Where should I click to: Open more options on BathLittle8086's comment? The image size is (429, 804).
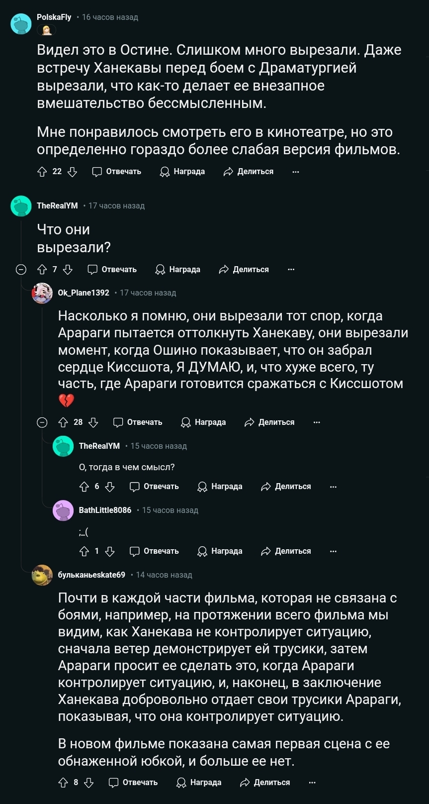tap(333, 551)
